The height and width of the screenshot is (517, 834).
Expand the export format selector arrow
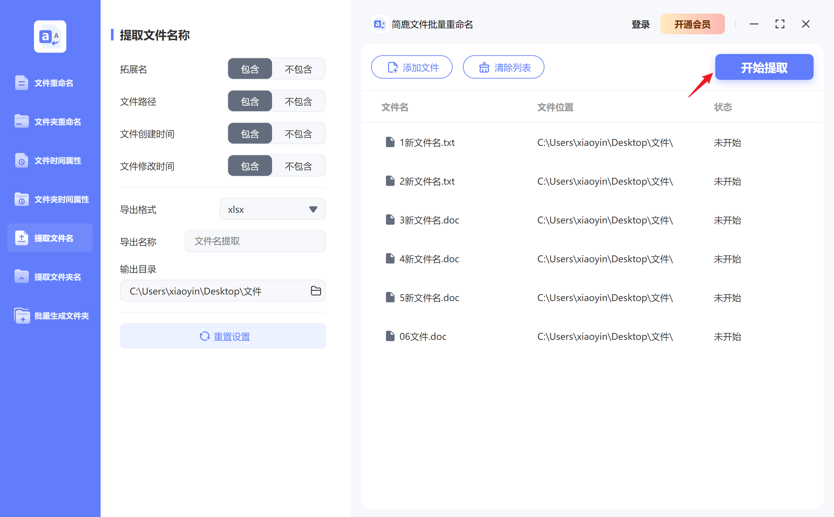coord(313,209)
